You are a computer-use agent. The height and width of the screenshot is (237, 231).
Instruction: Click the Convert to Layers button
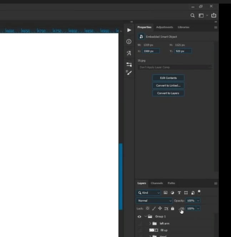pyautogui.click(x=168, y=93)
